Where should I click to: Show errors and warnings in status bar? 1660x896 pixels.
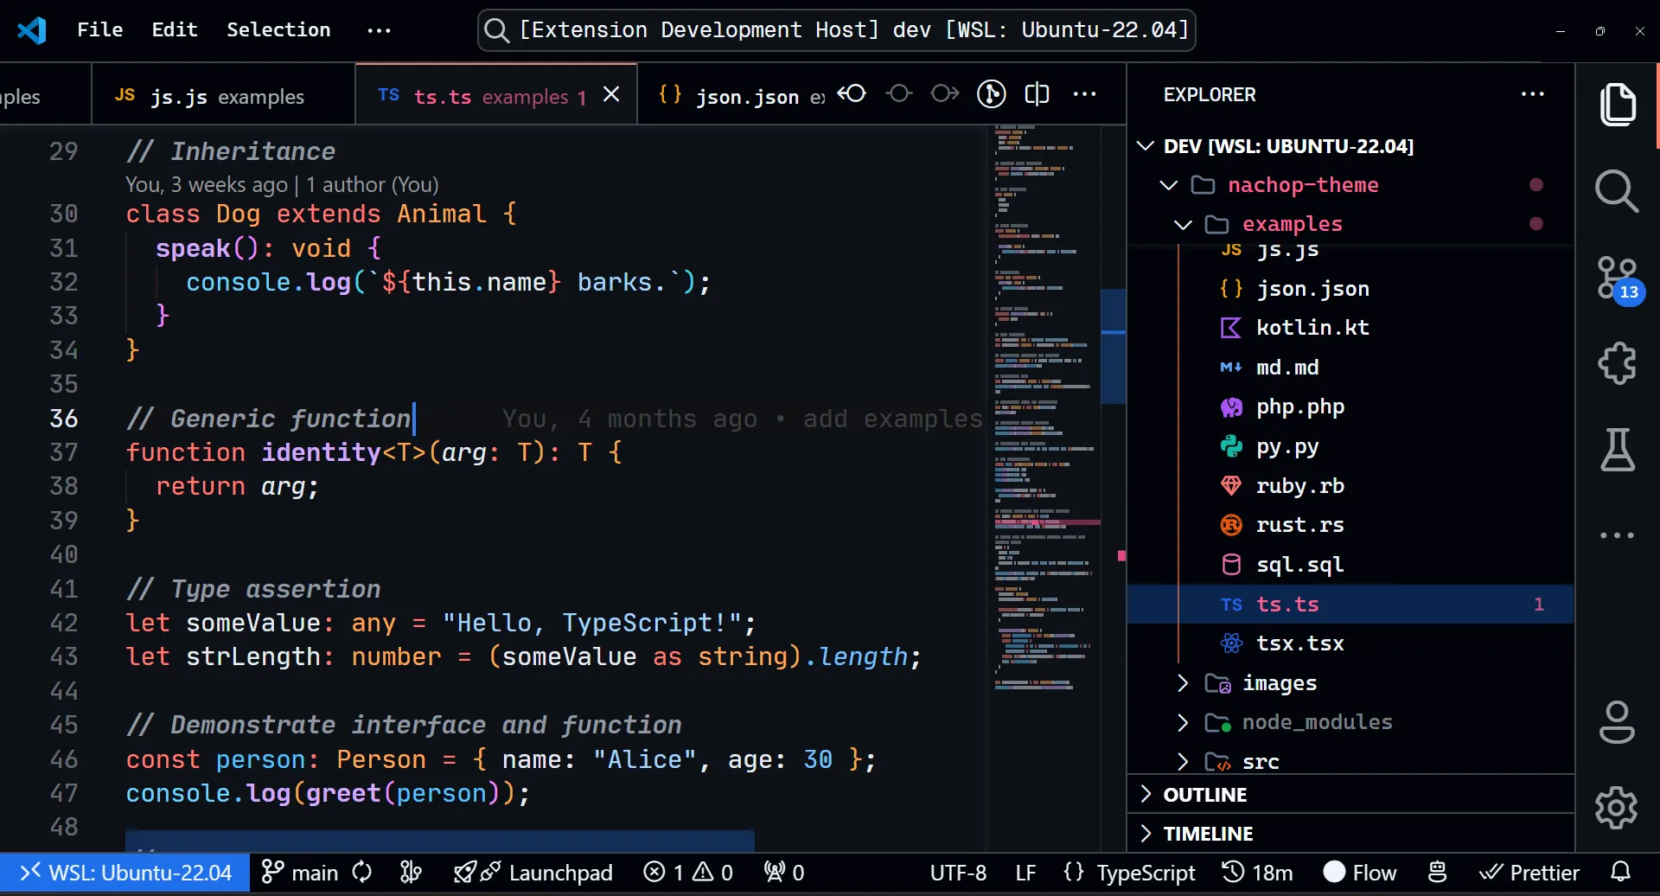[688, 873]
